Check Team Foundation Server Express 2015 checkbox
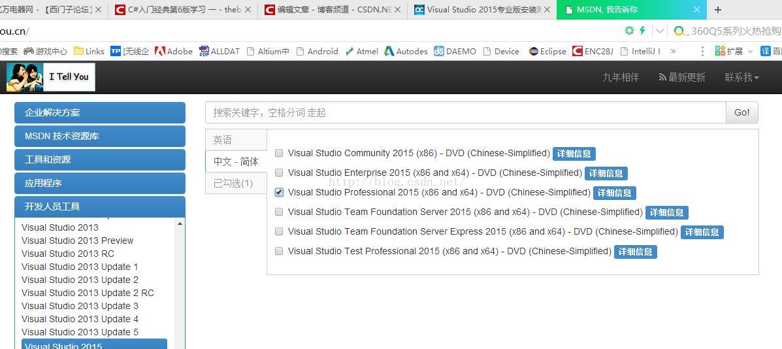This screenshot has height=349, width=782. (x=279, y=231)
